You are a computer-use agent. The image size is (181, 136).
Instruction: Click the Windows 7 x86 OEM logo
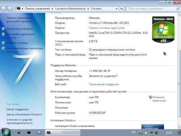pyautogui.click(x=163, y=30)
